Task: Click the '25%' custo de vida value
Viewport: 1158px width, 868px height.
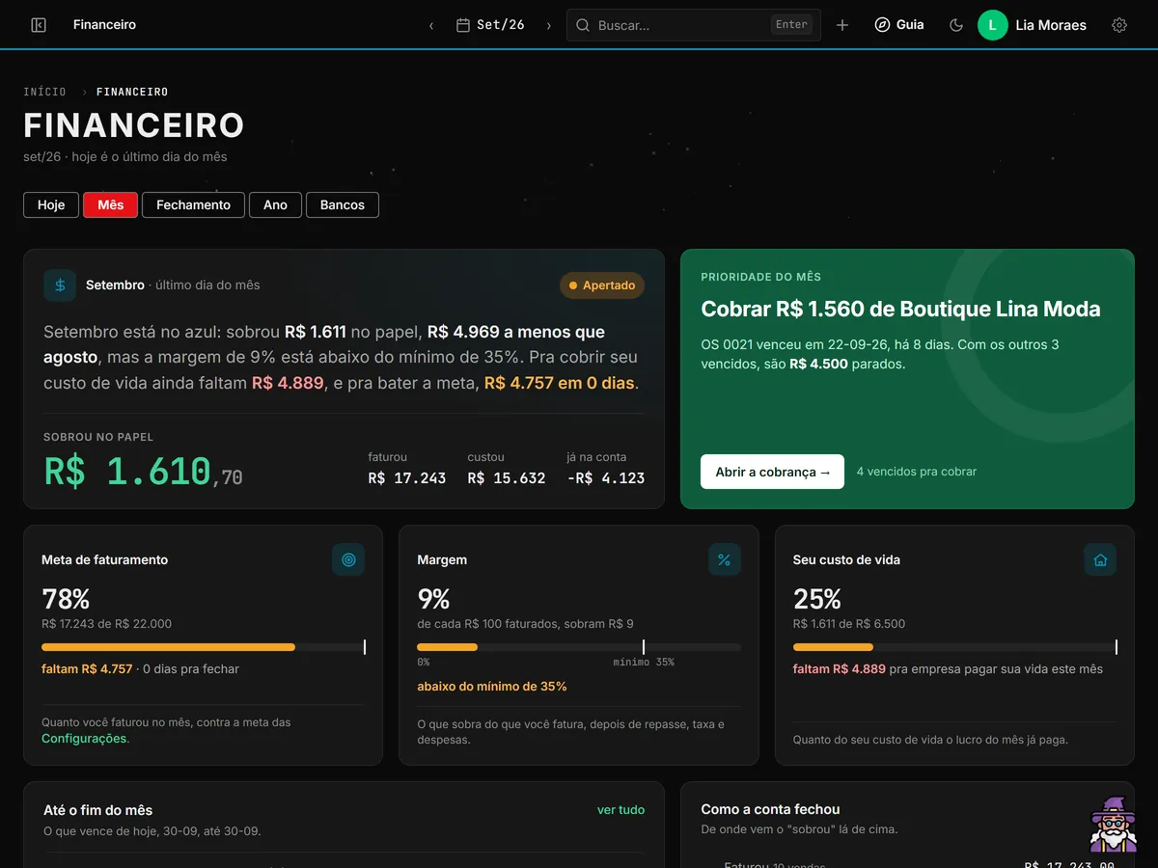Action: pyautogui.click(x=817, y=599)
